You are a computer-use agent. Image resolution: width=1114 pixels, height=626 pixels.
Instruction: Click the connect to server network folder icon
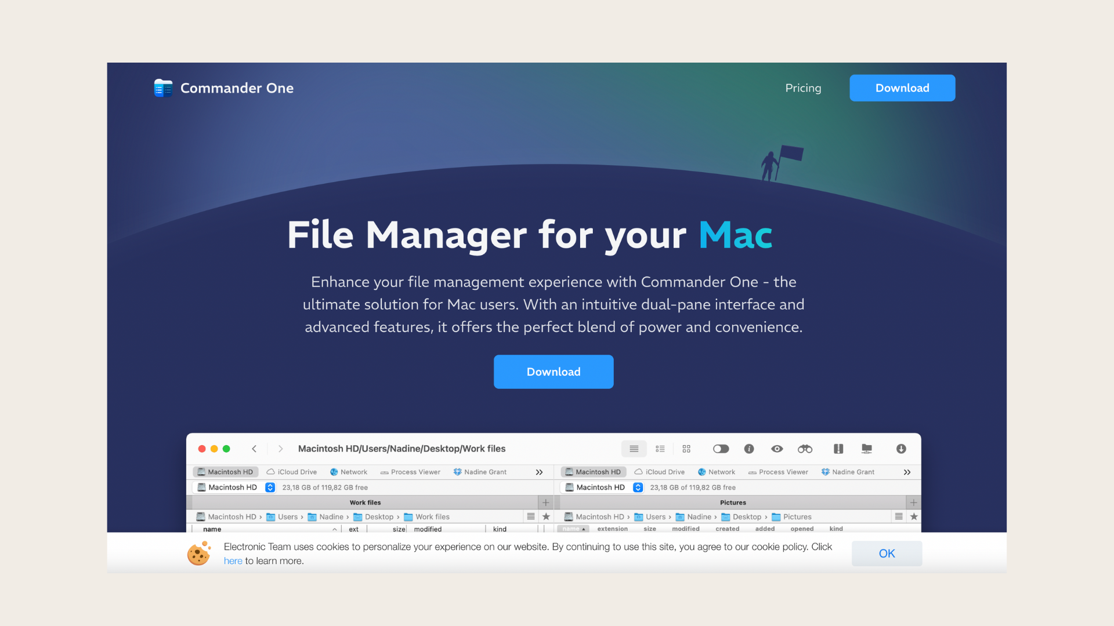coord(867,449)
